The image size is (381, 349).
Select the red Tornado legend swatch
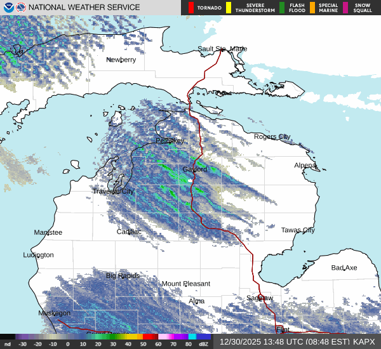pyautogui.click(x=190, y=8)
